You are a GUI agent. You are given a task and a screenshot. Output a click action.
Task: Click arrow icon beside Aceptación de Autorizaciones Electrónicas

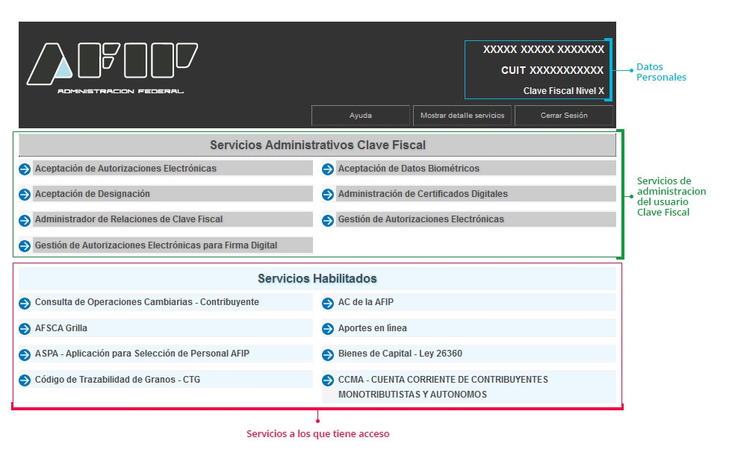pyautogui.click(x=25, y=169)
